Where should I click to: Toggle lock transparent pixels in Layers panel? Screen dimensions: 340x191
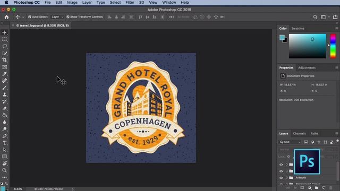pos(288,157)
